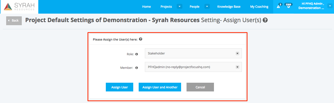Click the Assign User button
Screen dimensions: 334x103
(x=120, y=87)
